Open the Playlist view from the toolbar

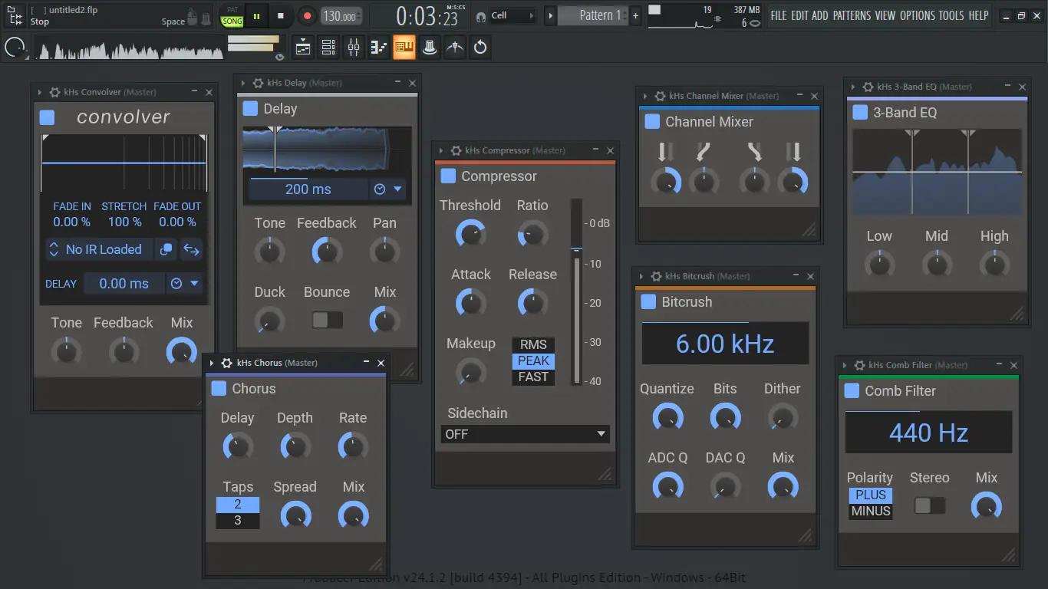303,48
